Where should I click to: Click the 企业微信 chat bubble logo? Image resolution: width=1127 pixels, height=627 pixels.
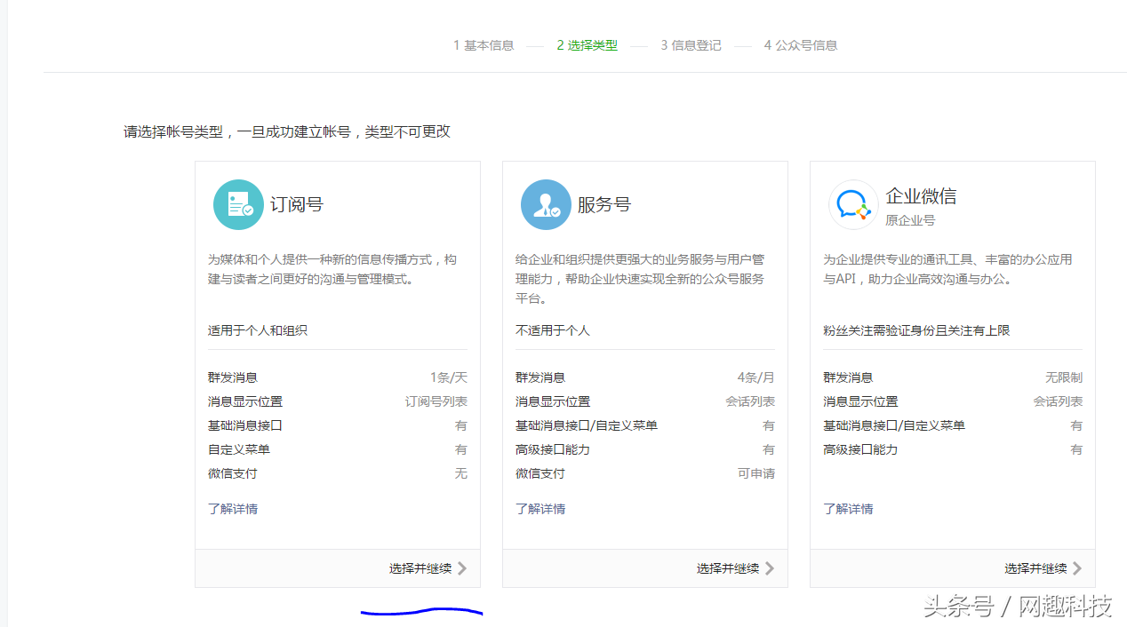(853, 204)
